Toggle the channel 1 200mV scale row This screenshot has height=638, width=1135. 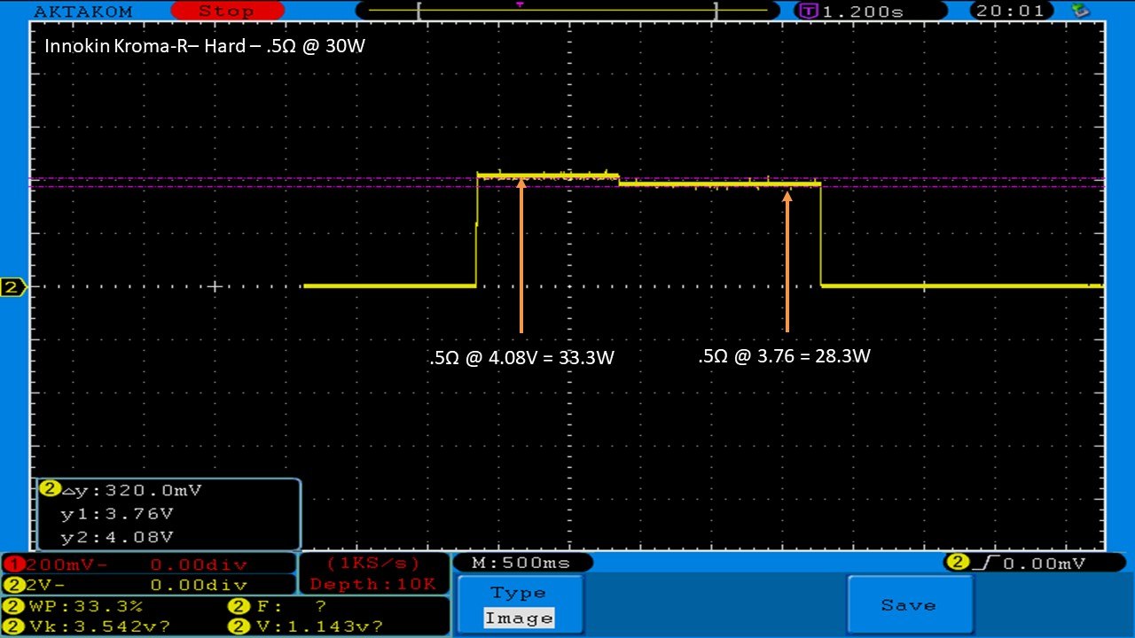click(148, 564)
